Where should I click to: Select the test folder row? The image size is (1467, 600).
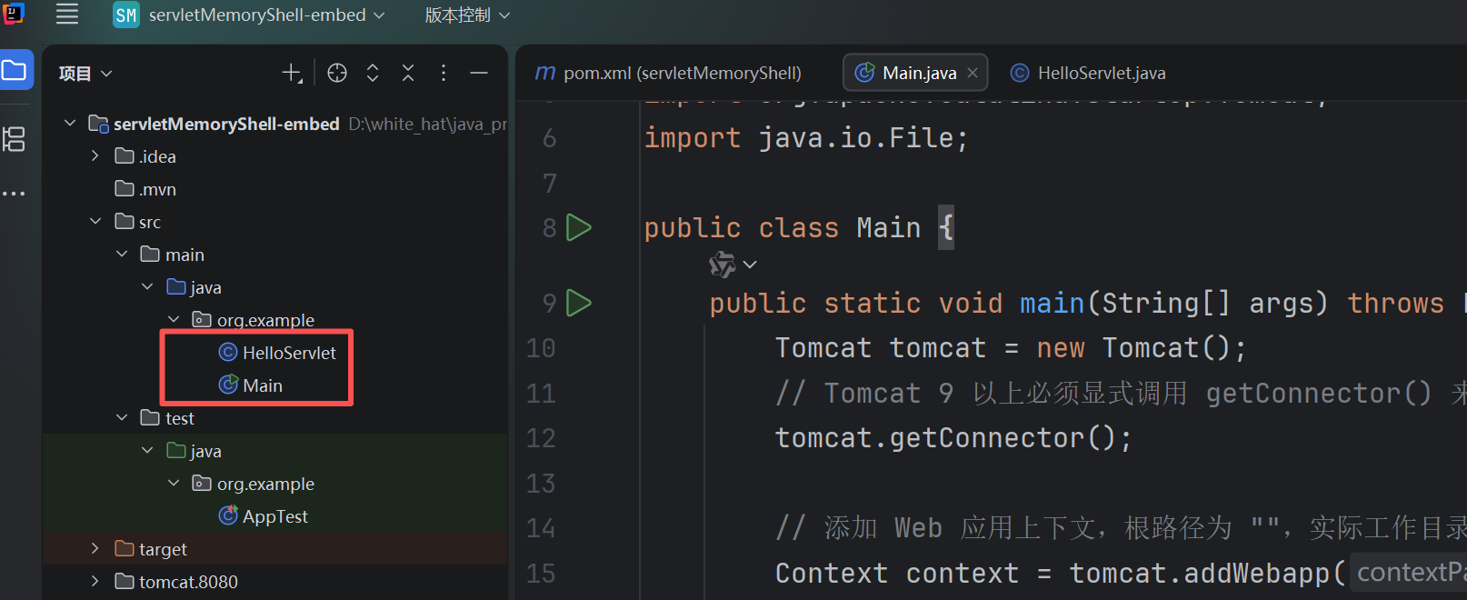tap(274, 418)
